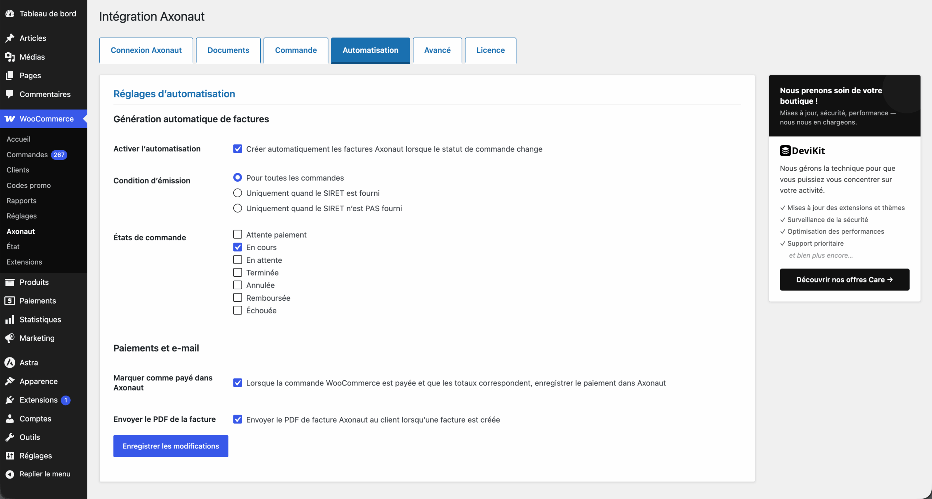This screenshot has width=932, height=499.
Task: Enable the Terminée order state checkbox
Action: click(x=237, y=273)
